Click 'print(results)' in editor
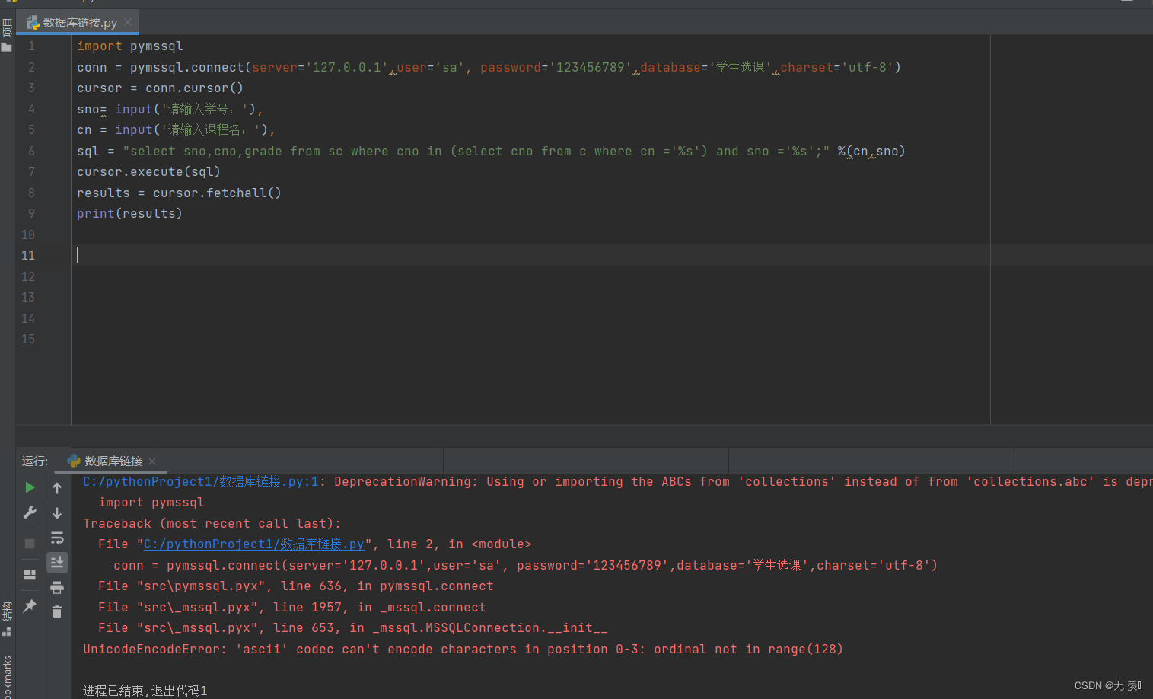Viewport: 1153px width, 699px height. 129,213
